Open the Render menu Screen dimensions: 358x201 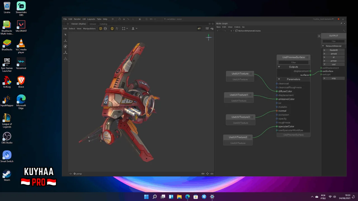click(77, 19)
